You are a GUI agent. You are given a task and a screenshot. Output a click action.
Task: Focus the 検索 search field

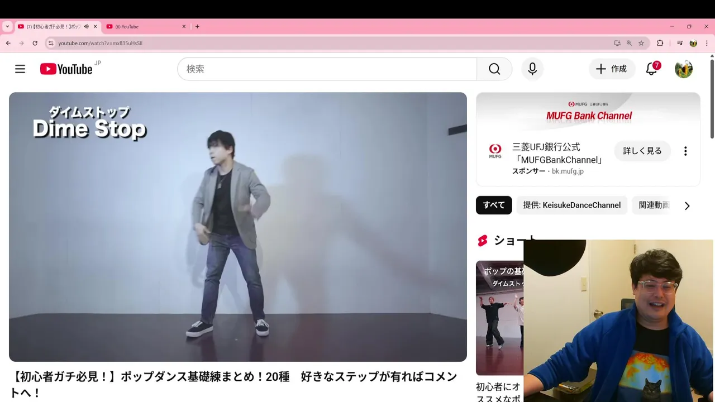coord(327,69)
